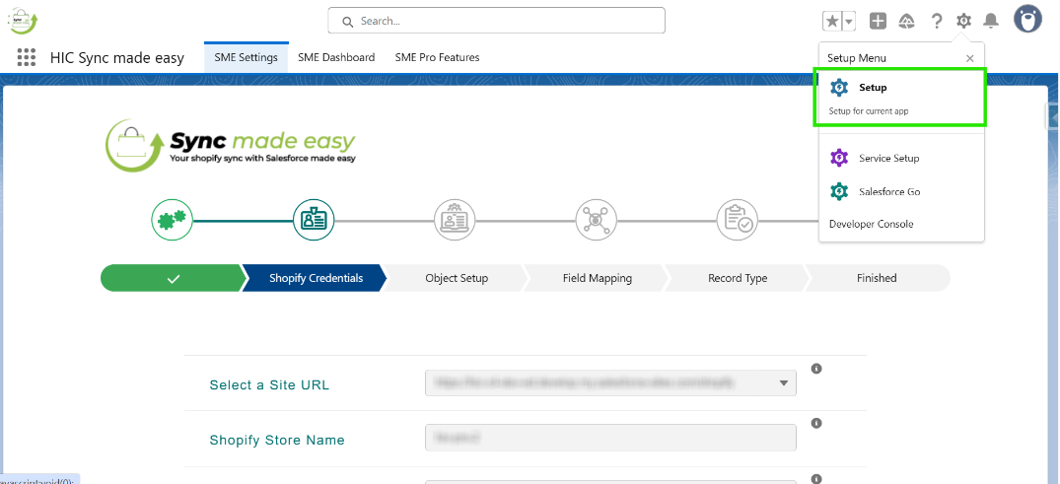The width and height of the screenshot is (1060, 484).
Task: Click the 'Setup Menu' heading
Action: click(x=857, y=58)
